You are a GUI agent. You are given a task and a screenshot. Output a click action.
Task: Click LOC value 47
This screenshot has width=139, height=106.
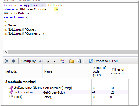[94, 92]
